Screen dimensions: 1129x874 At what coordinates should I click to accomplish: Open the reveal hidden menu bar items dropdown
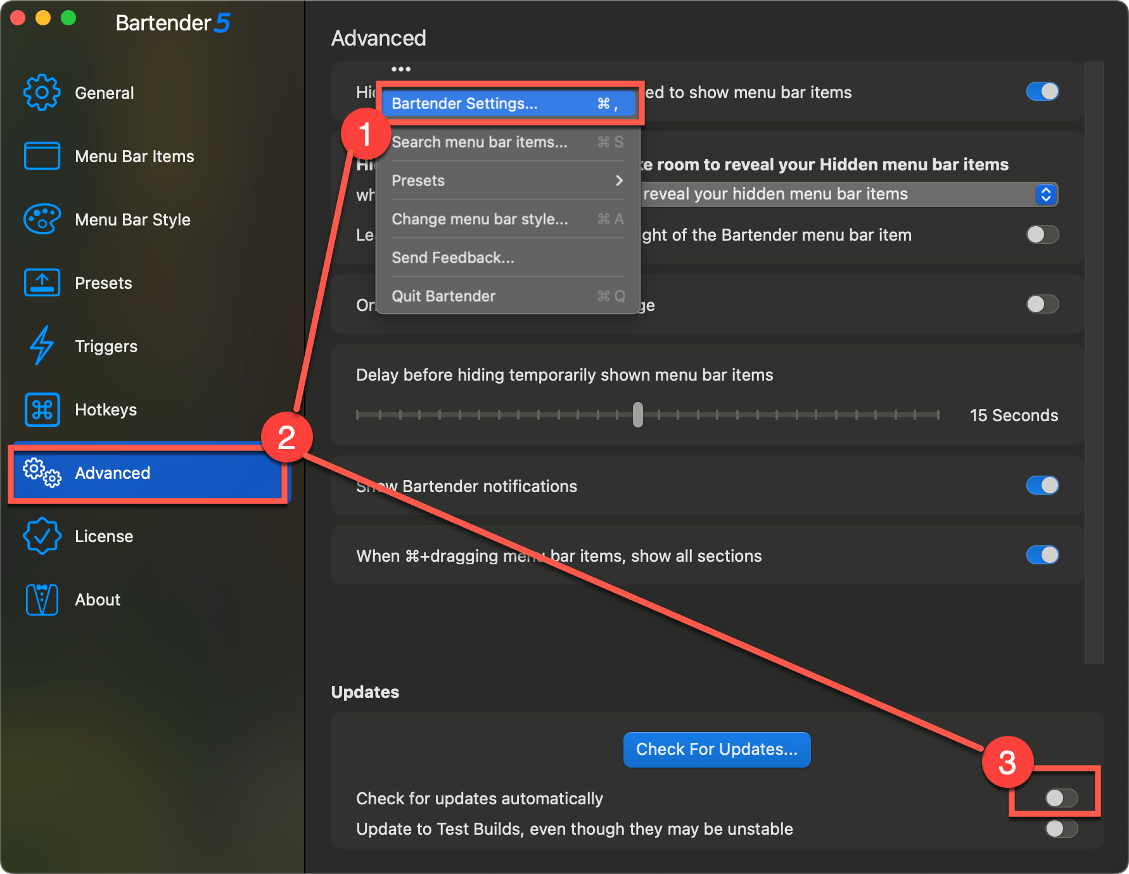pos(1045,194)
